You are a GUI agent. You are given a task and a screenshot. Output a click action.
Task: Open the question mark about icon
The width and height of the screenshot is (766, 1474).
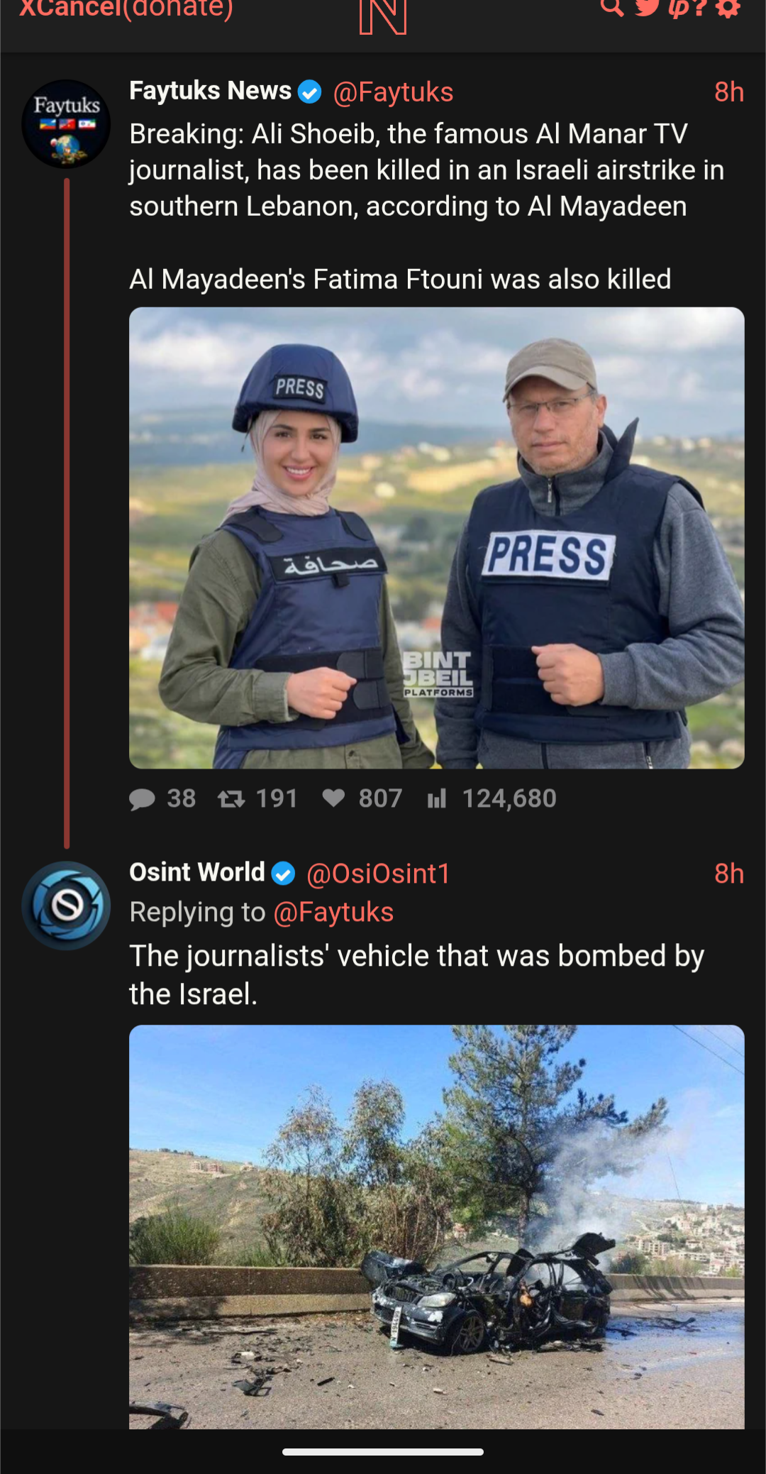point(701,7)
